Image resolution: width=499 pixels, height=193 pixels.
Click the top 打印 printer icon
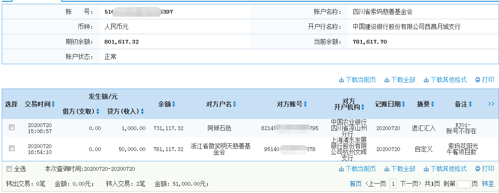point(477,80)
